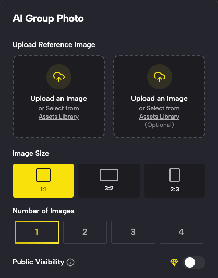The image size is (218, 278).
Task: Set number of images to 2
Action: point(85,232)
